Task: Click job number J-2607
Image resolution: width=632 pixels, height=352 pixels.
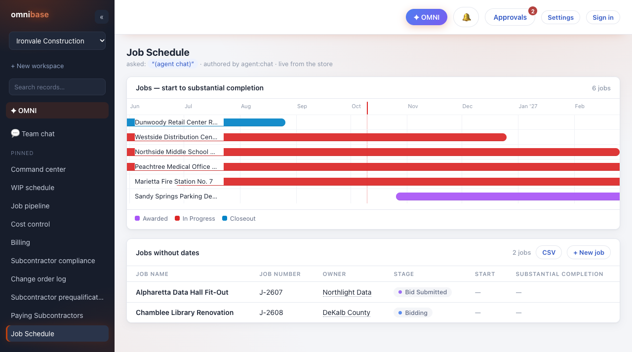Action: tap(271, 292)
